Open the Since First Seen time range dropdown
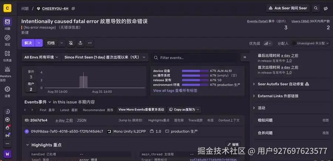The image size is (333, 161). pyautogui.click(x=105, y=57)
